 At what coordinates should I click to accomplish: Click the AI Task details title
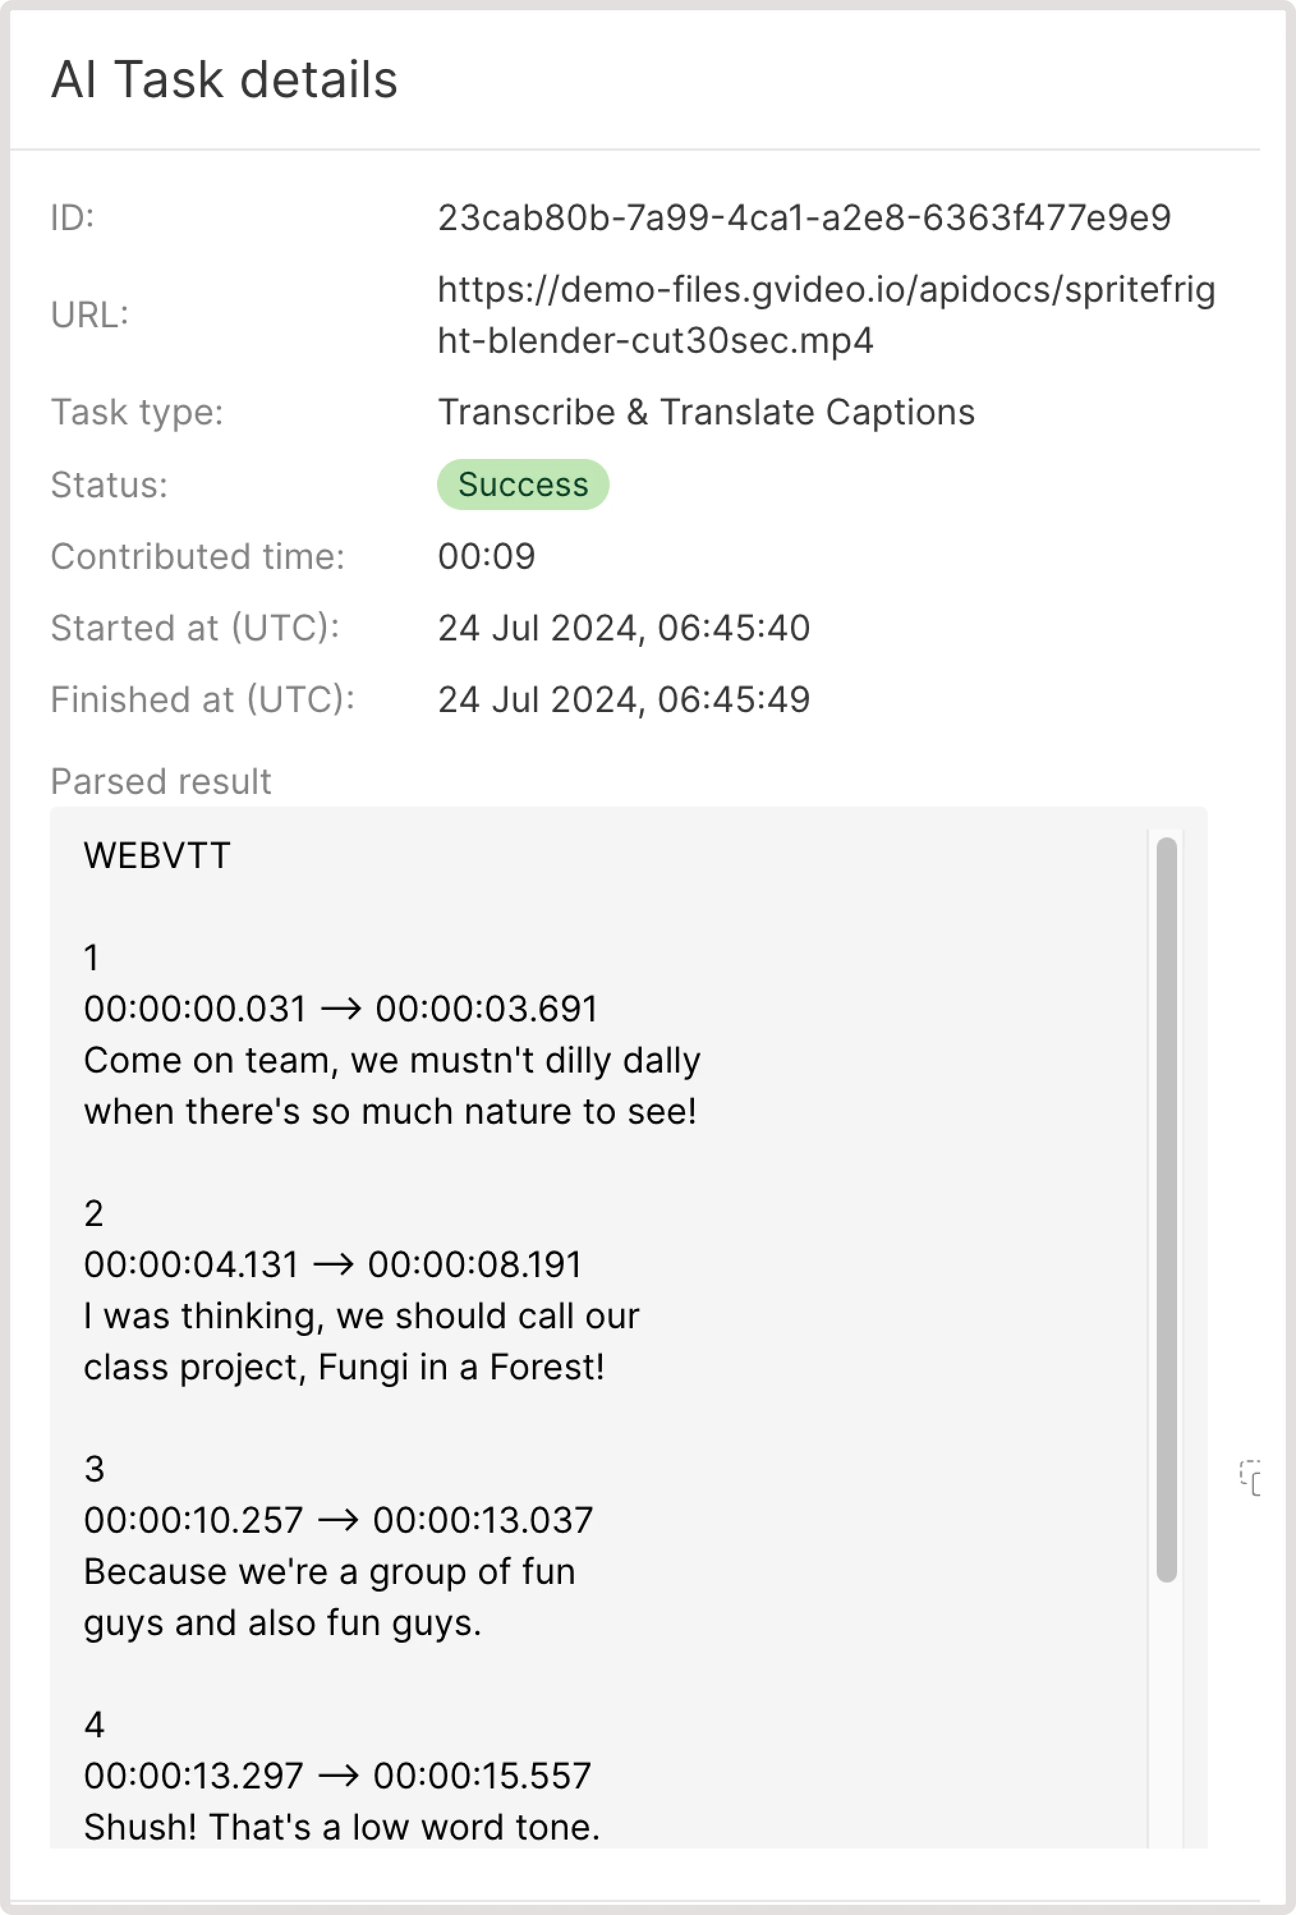coord(225,79)
